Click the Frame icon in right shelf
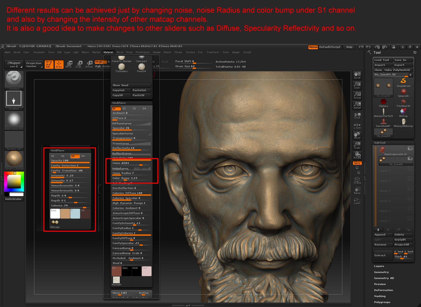The width and height of the screenshot is (421, 307). tap(357, 180)
